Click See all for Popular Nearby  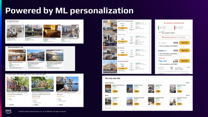(188, 83)
